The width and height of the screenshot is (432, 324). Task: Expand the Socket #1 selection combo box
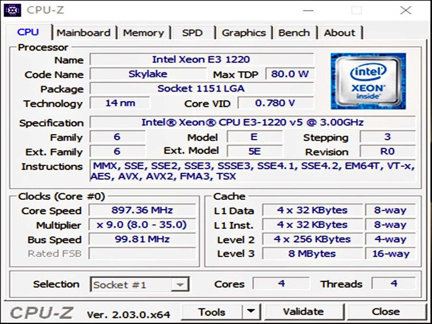[x=140, y=285]
